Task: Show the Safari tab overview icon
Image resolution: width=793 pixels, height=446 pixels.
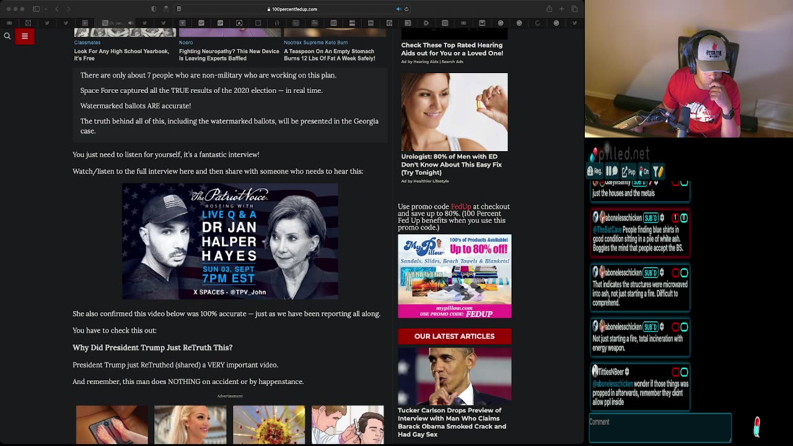Action: tap(575, 9)
